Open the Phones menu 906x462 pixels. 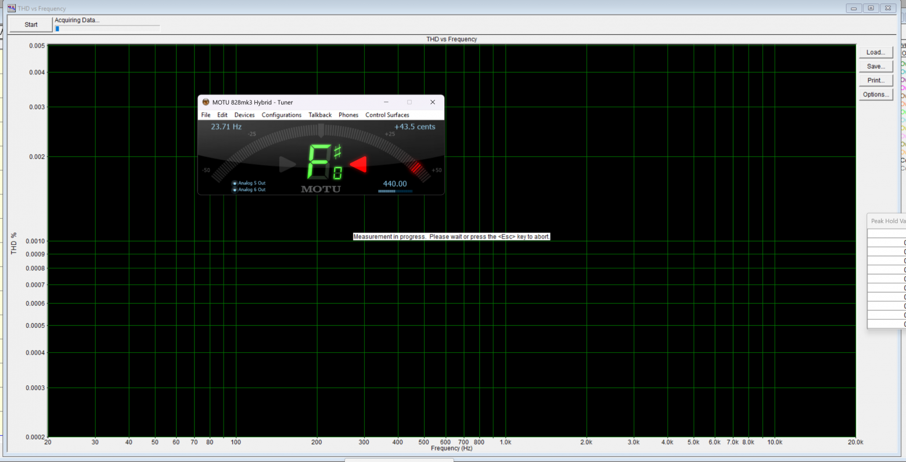coord(348,115)
